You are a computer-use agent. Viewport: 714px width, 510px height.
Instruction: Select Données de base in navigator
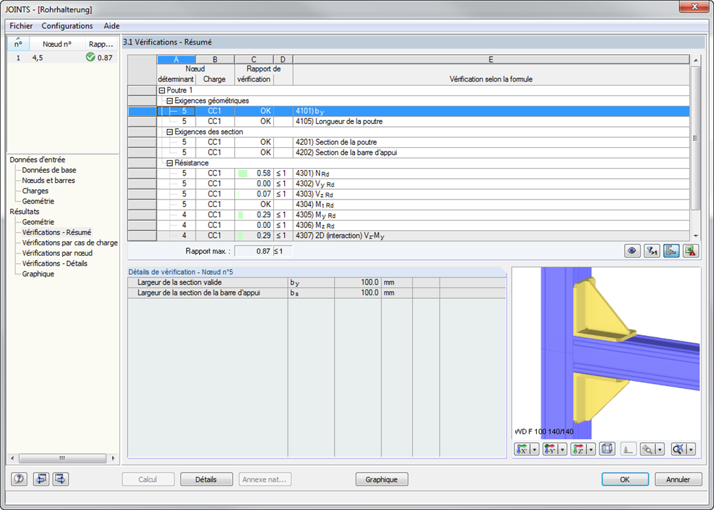[x=49, y=170]
